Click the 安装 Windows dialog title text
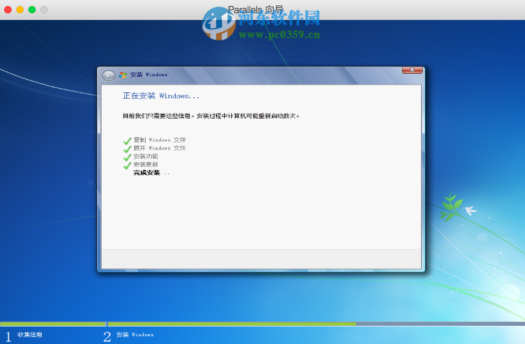 click(x=149, y=75)
